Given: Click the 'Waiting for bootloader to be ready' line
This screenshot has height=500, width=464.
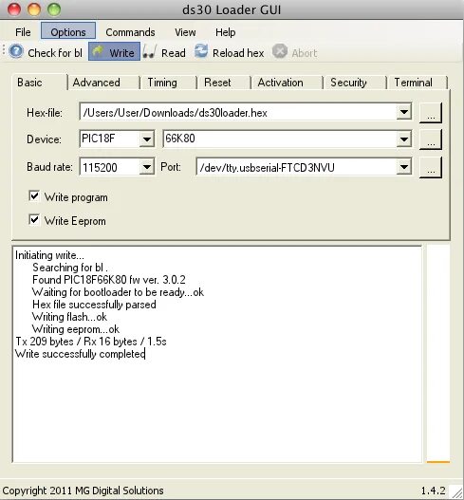Looking at the screenshot, I should [x=118, y=292].
